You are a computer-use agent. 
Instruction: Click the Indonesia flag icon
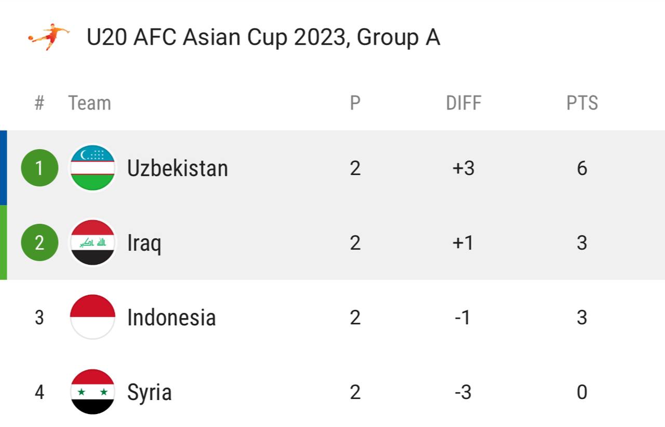[92, 317]
